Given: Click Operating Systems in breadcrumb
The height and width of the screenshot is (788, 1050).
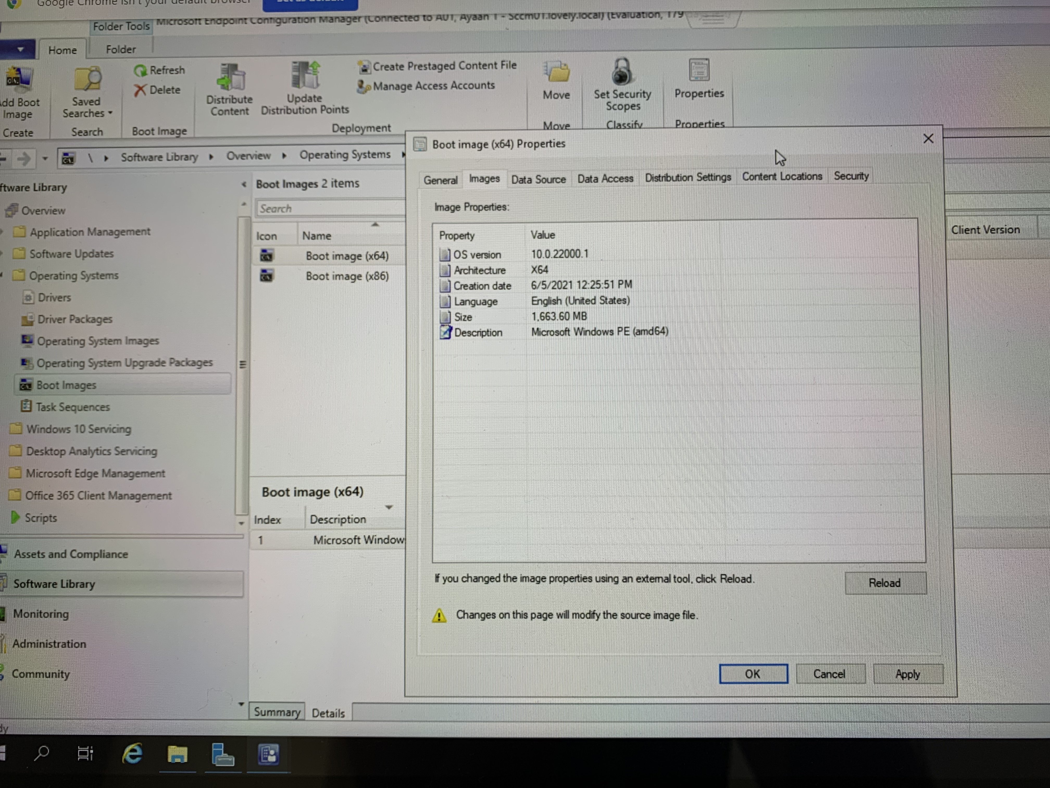Looking at the screenshot, I should coord(345,155).
